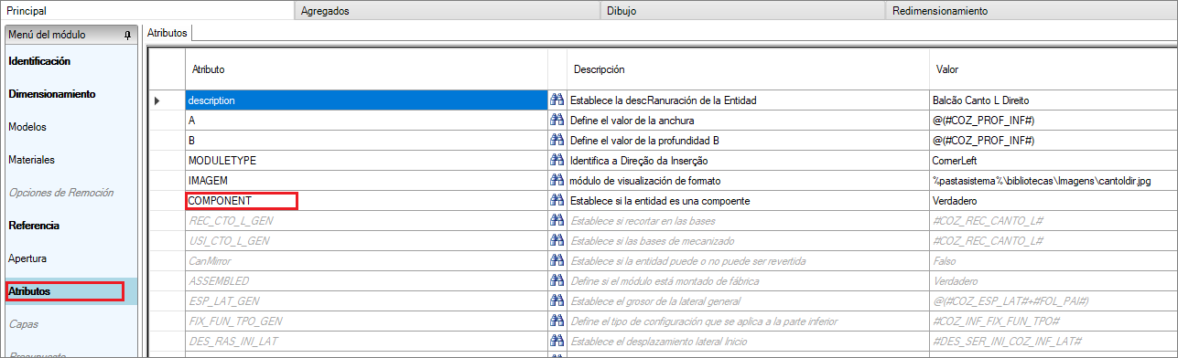This screenshot has width=1178, height=358.
Task: Pin the Menú del módulo panel
Action: tap(128, 35)
